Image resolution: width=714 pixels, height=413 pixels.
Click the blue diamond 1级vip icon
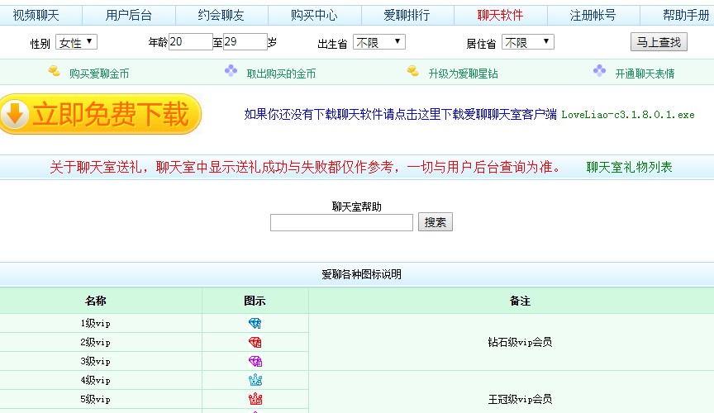coord(255,323)
